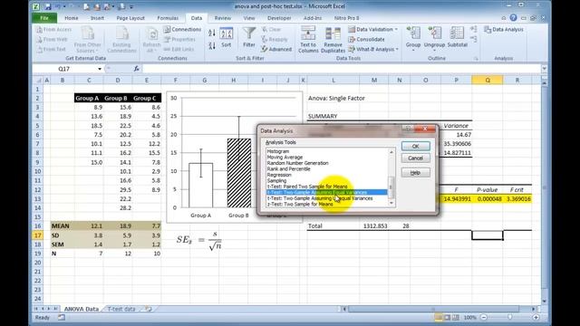Click the MEAN label cell in row 16
The width and height of the screenshot is (580, 326).
coord(63,225)
